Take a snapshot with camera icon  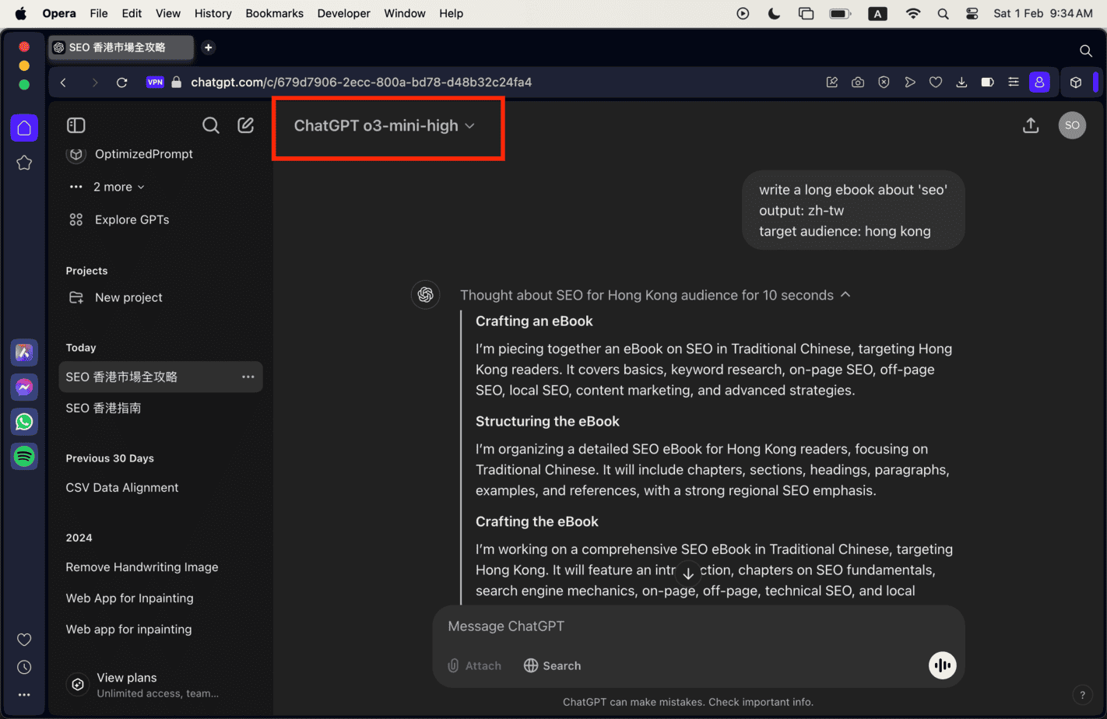coord(858,82)
